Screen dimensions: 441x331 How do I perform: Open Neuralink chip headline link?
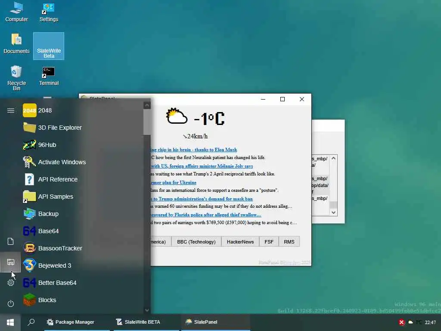pyautogui.click(x=194, y=150)
